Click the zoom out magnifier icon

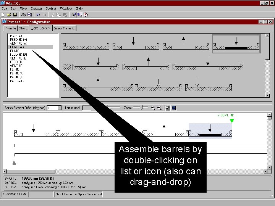pos(153,108)
